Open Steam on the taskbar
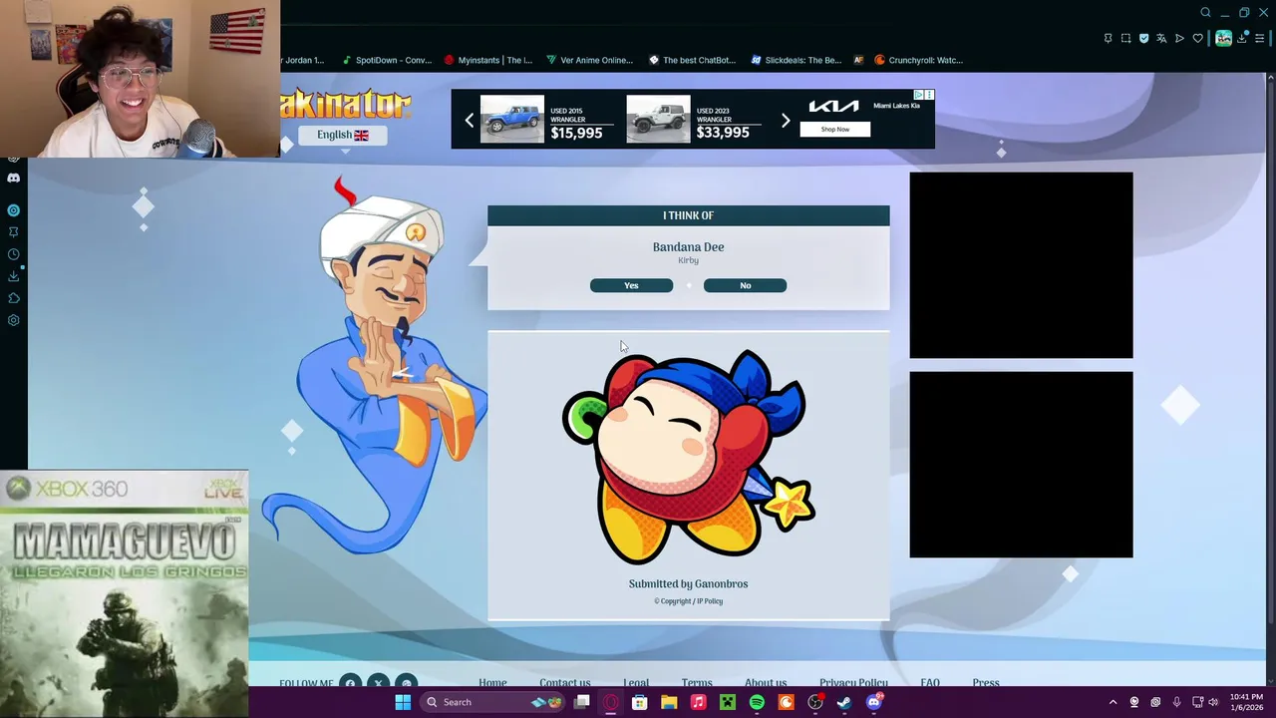 pos(844,702)
